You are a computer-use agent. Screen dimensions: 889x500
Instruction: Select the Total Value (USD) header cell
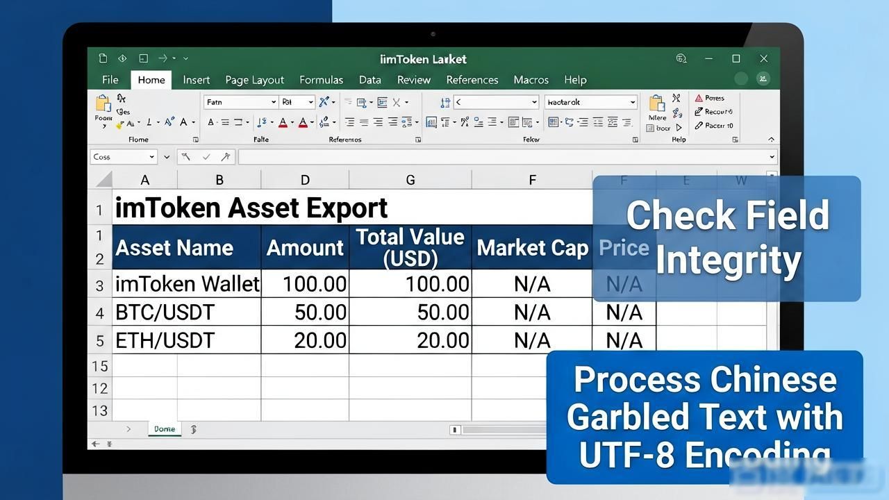tap(410, 247)
